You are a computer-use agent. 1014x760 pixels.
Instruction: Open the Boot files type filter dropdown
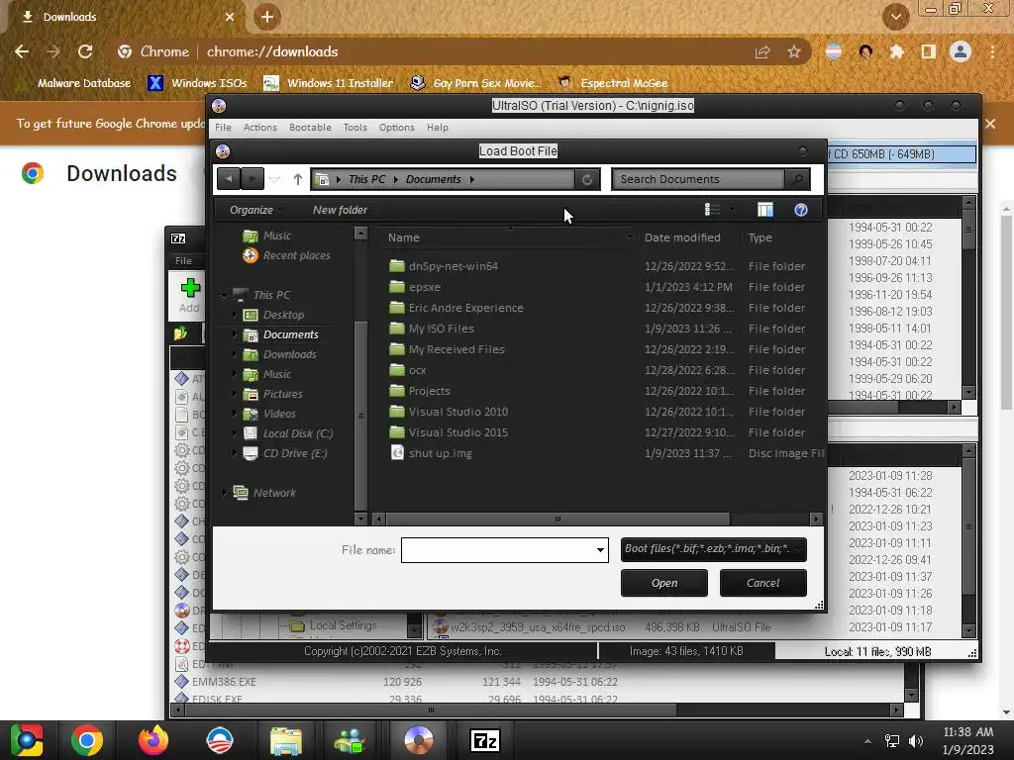point(713,548)
